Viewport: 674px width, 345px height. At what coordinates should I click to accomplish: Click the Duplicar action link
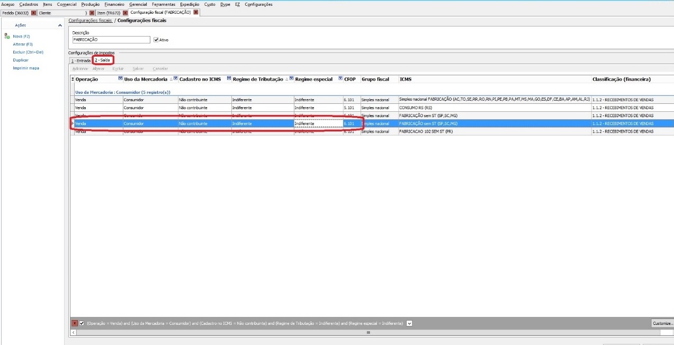coord(21,60)
